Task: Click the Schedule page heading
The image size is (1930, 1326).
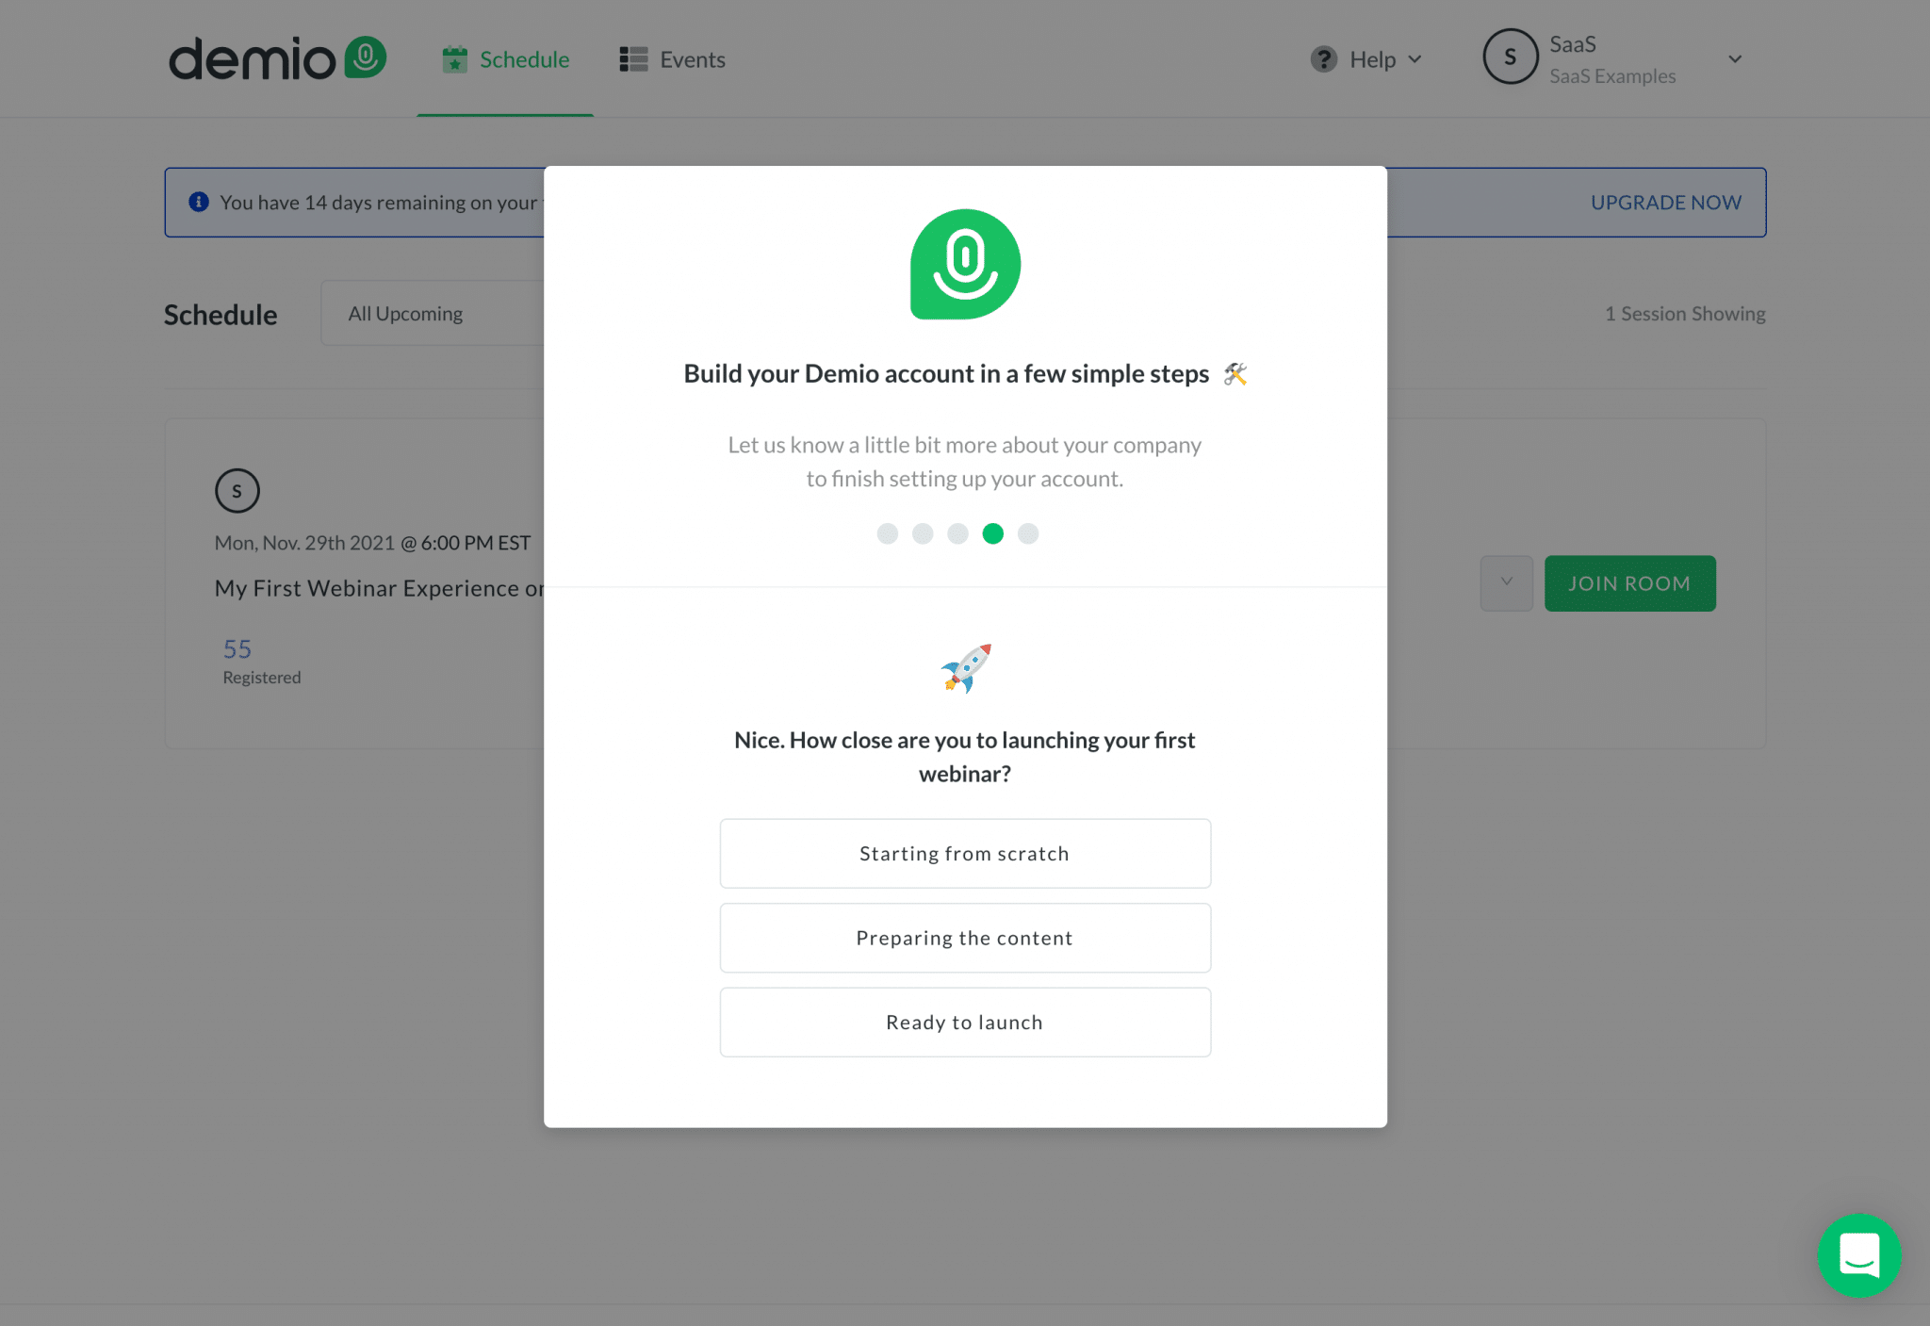Action: pyautogui.click(x=221, y=315)
